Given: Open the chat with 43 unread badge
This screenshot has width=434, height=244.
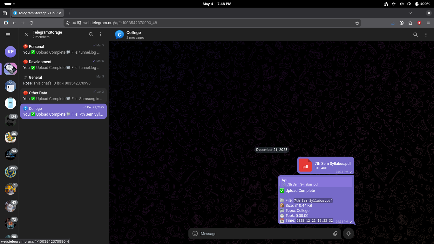Looking at the screenshot, I should [x=10, y=206].
